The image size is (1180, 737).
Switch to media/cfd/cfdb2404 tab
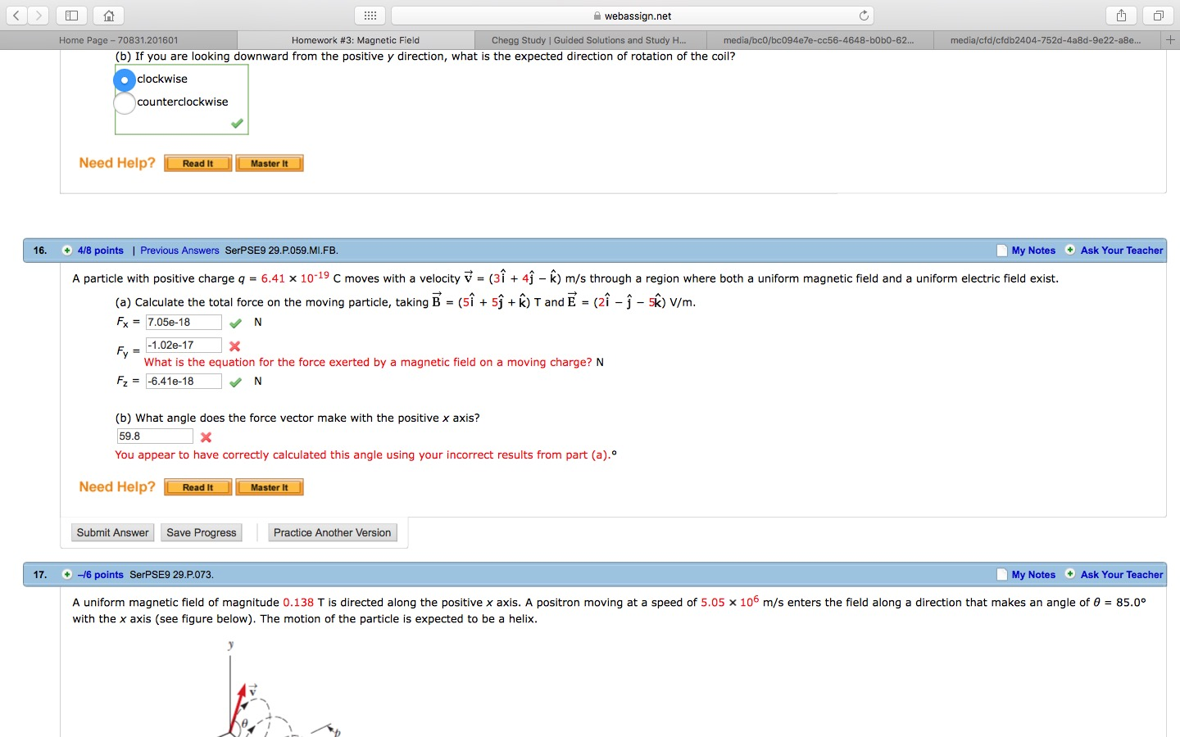(x=1046, y=40)
